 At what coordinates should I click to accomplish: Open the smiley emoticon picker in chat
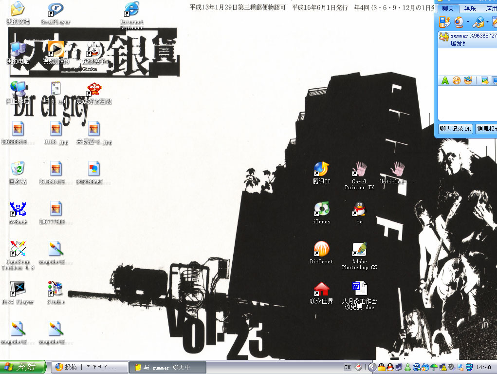(457, 80)
